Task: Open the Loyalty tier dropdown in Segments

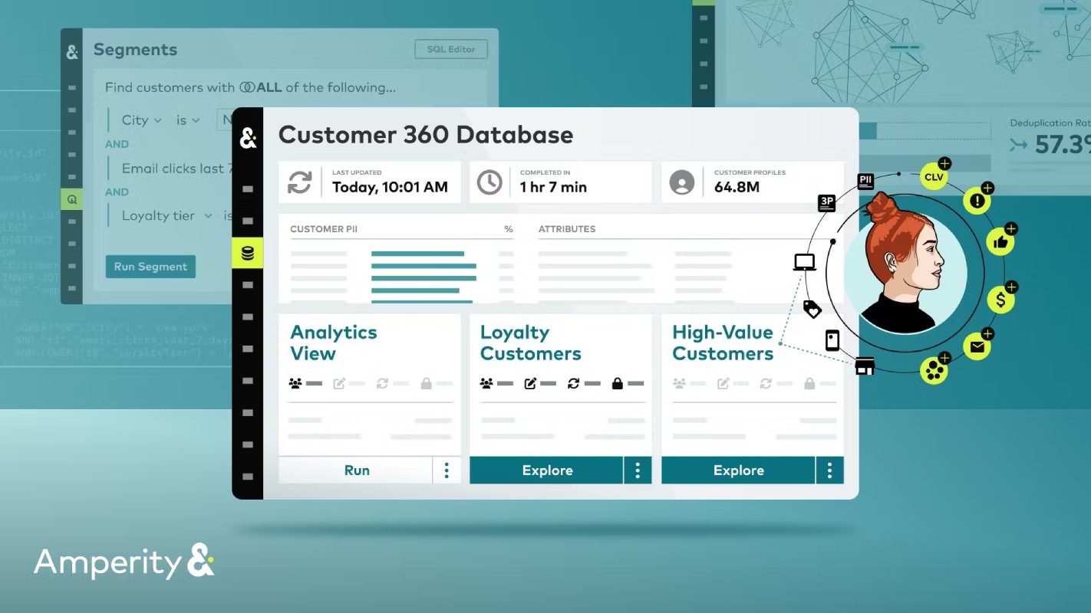Action: pos(166,215)
